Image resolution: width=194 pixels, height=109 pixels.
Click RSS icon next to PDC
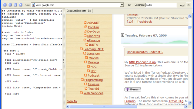click(x=88, y=71)
